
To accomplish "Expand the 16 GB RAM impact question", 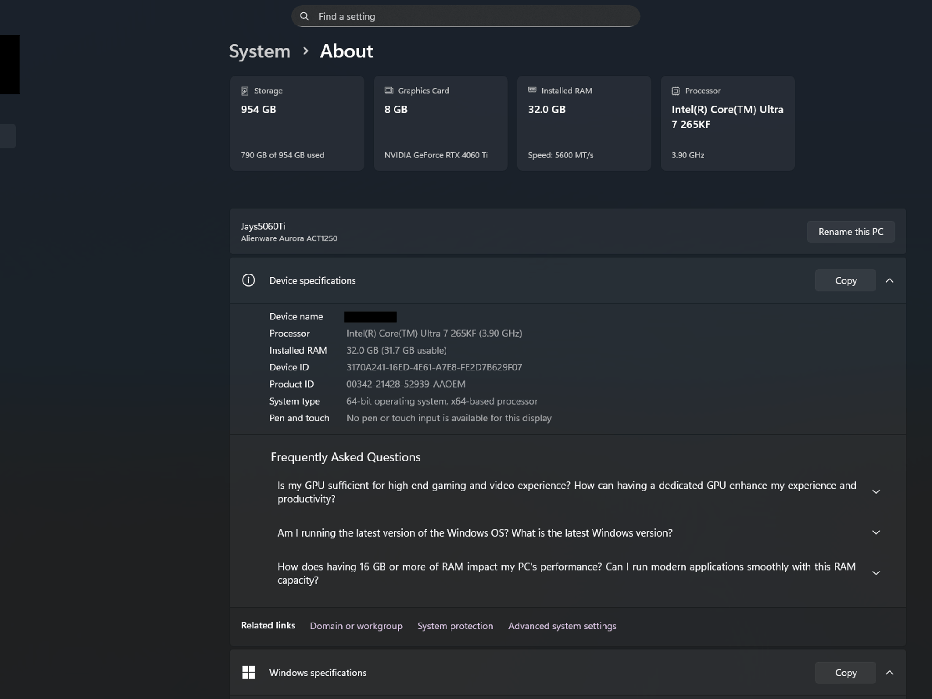I will (x=876, y=573).
